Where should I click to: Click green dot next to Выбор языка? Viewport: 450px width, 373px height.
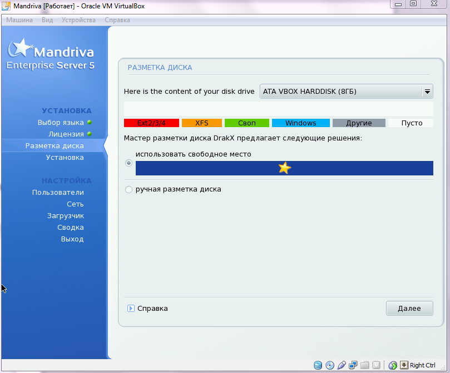click(x=90, y=122)
